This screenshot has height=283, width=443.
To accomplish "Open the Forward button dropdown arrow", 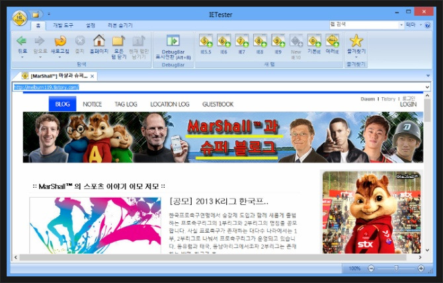I will (x=40, y=58).
